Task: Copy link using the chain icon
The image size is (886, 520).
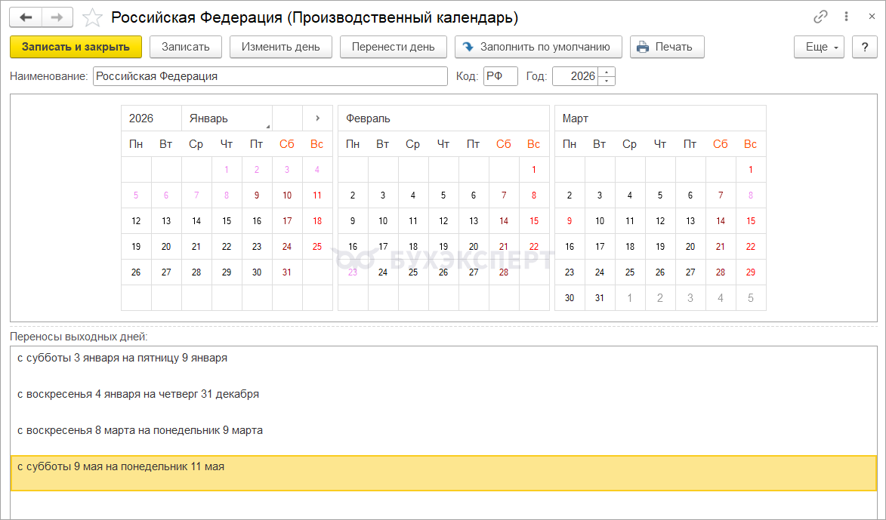Action: click(x=820, y=17)
